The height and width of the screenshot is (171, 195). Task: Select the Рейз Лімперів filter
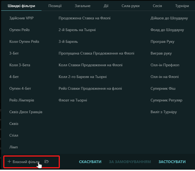coord(22,100)
